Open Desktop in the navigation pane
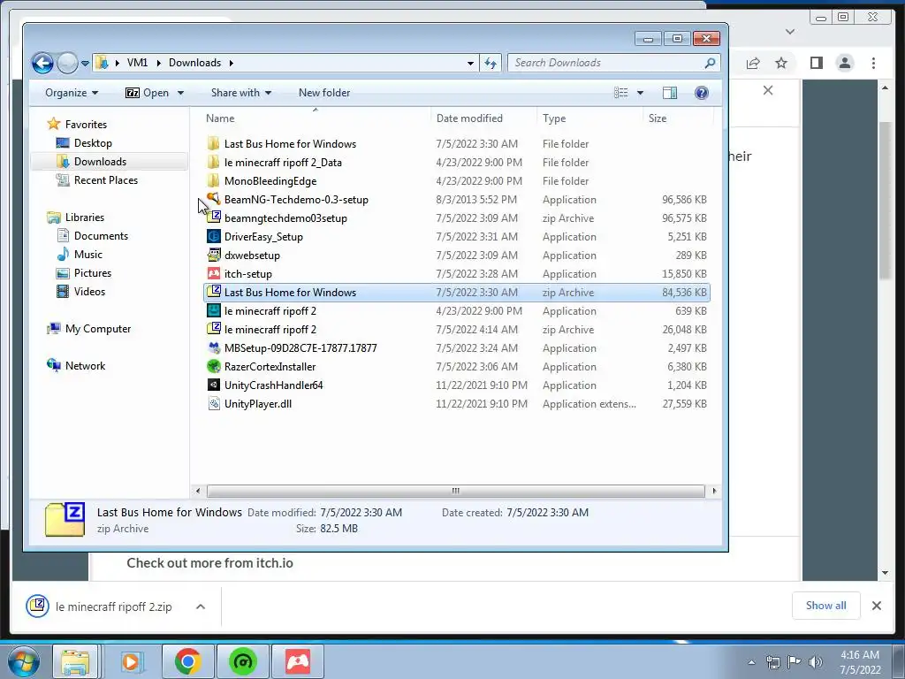This screenshot has width=905, height=679. 92,143
